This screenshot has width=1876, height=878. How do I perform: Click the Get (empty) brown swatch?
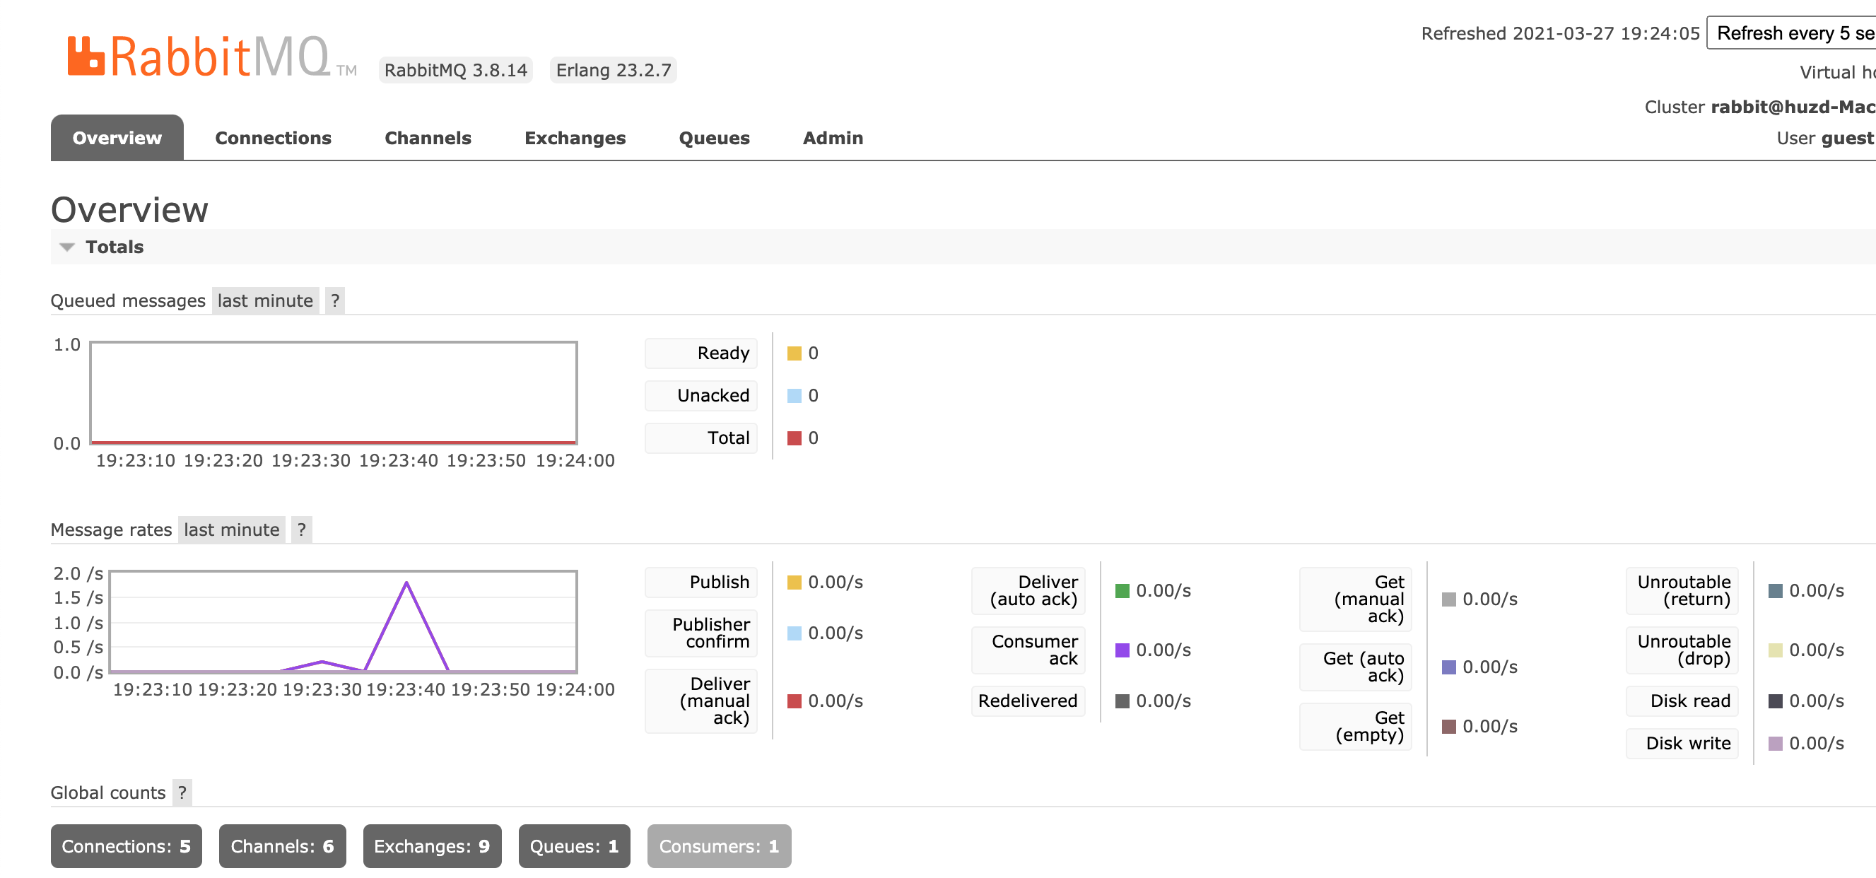(x=1448, y=727)
